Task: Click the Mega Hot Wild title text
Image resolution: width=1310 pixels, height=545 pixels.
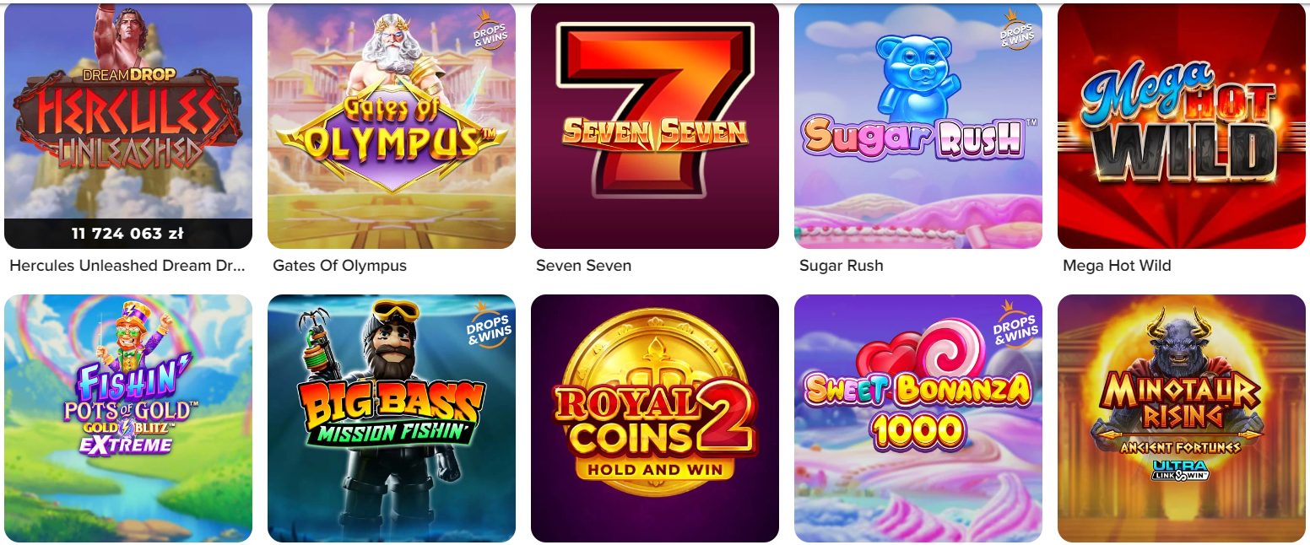Action: click(1117, 266)
